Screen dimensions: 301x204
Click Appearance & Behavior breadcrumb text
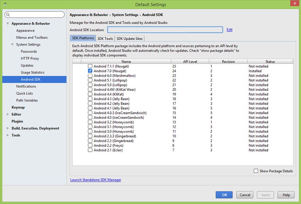pyautogui.click(x=89, y=15)
